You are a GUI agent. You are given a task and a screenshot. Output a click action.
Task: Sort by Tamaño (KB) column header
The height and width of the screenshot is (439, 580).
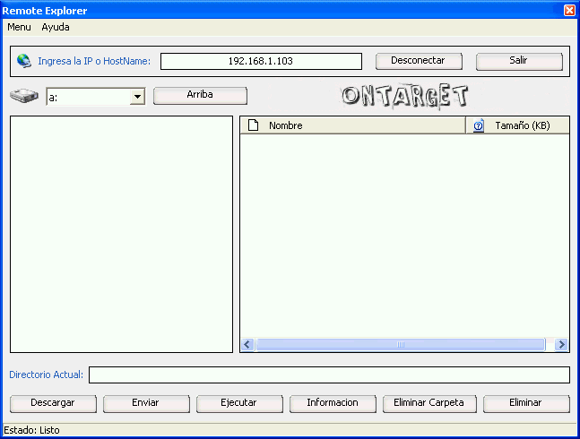point(523,125)
